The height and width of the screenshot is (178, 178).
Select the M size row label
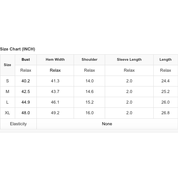click(8, 91)
